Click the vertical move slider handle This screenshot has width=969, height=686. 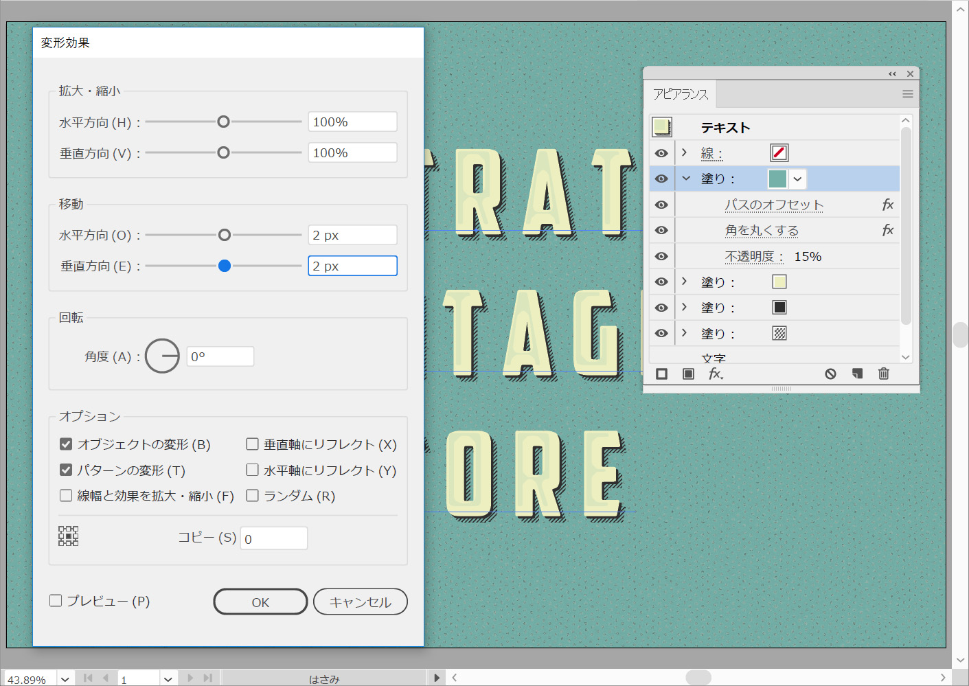225,266
